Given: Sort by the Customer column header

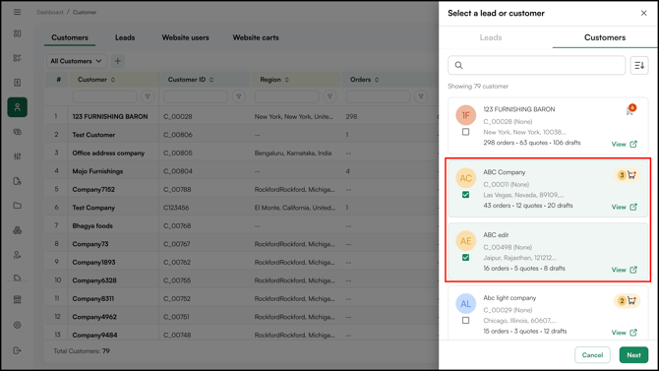Looking at the screenshot, I should tap(95, 80).
